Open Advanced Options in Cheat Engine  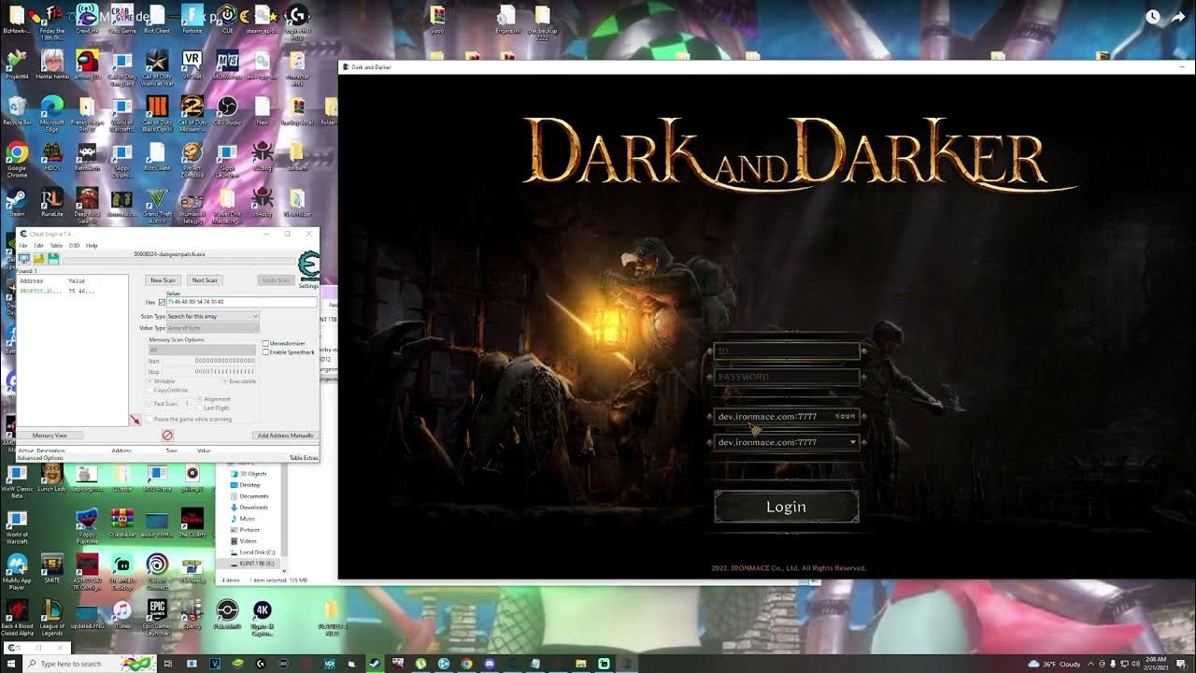(40, 458)
